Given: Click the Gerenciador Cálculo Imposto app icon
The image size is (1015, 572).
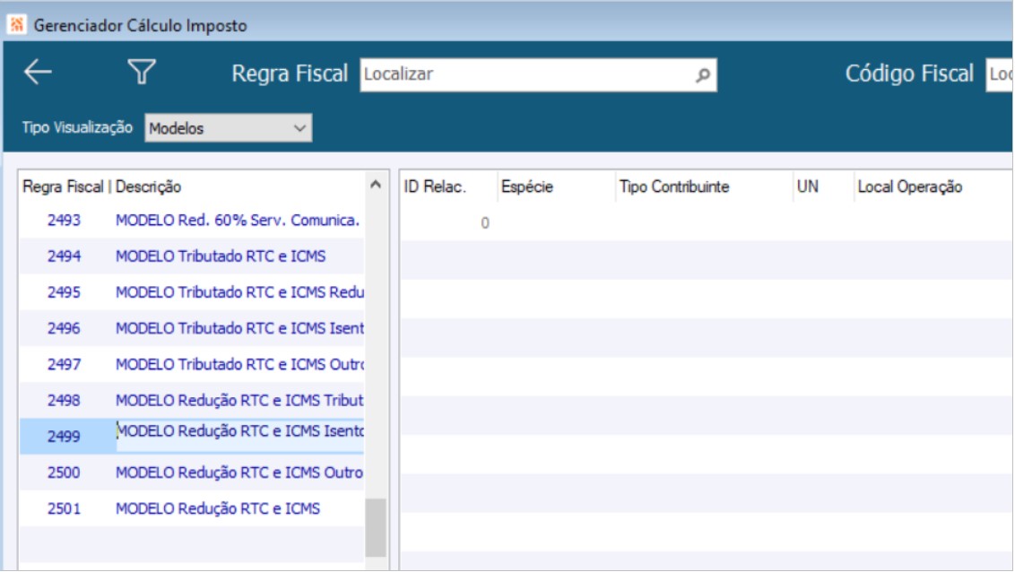Looking at the screenshot, I should click(17, 24).
